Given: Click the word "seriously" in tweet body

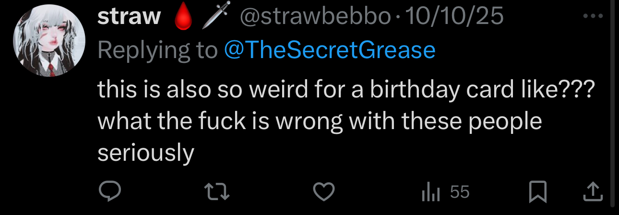Looking at the screenshot, I should pos(146,154).
